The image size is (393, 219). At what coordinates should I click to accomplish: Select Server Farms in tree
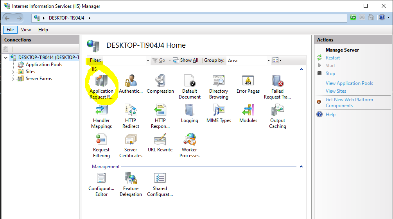tap(39, 79)
